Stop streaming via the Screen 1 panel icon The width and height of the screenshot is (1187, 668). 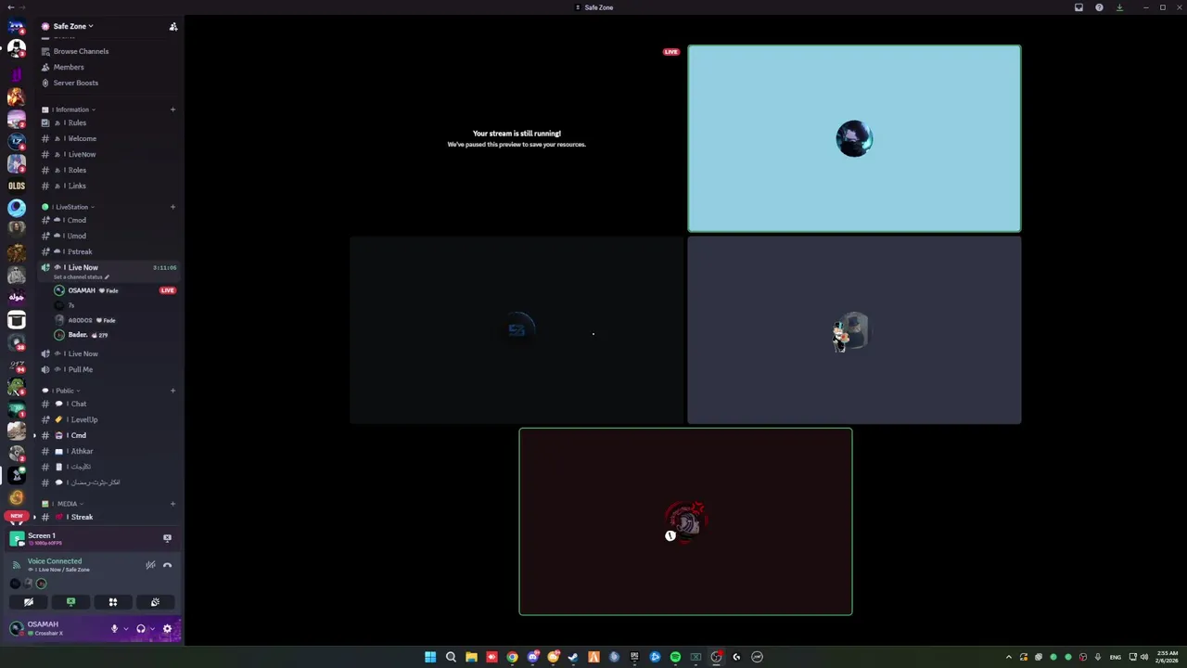[167, 537]
